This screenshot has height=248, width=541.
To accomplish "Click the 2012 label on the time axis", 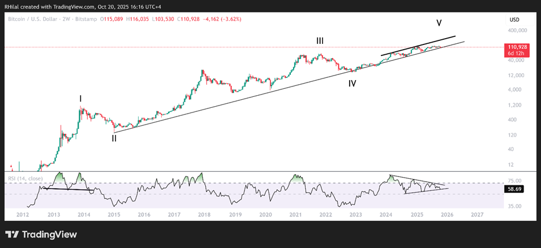I will coord(23,214).
